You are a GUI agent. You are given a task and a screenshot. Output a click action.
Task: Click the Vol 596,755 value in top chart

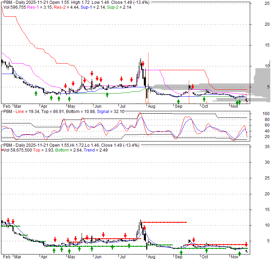(15, 7)
